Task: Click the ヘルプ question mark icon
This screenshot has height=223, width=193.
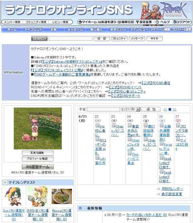Action: point(157,22)
